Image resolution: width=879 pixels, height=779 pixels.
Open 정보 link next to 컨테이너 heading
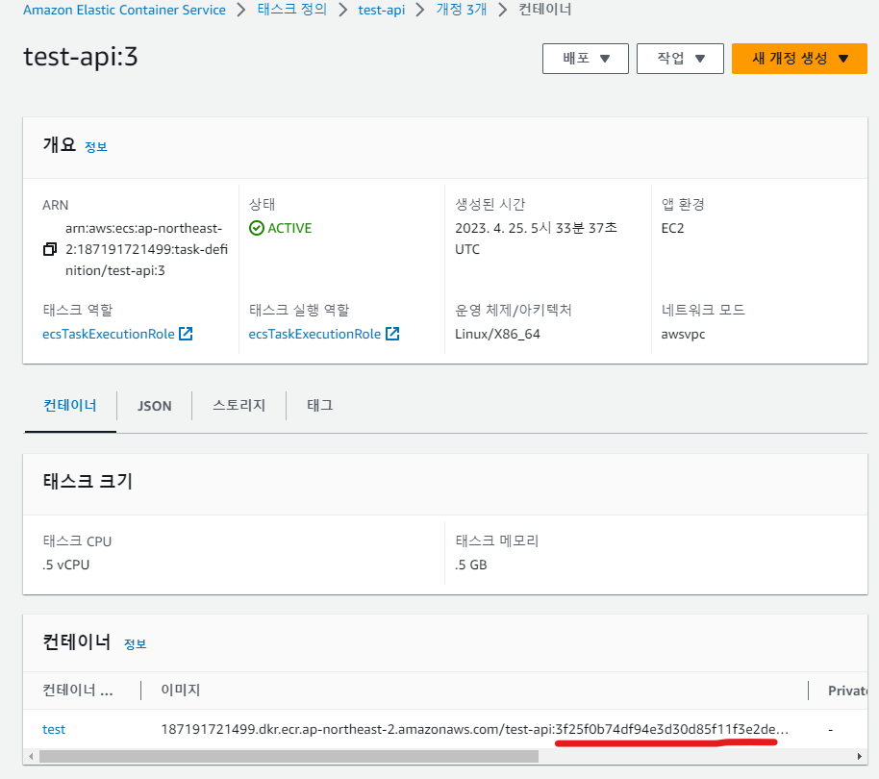[x=135, y=644]
